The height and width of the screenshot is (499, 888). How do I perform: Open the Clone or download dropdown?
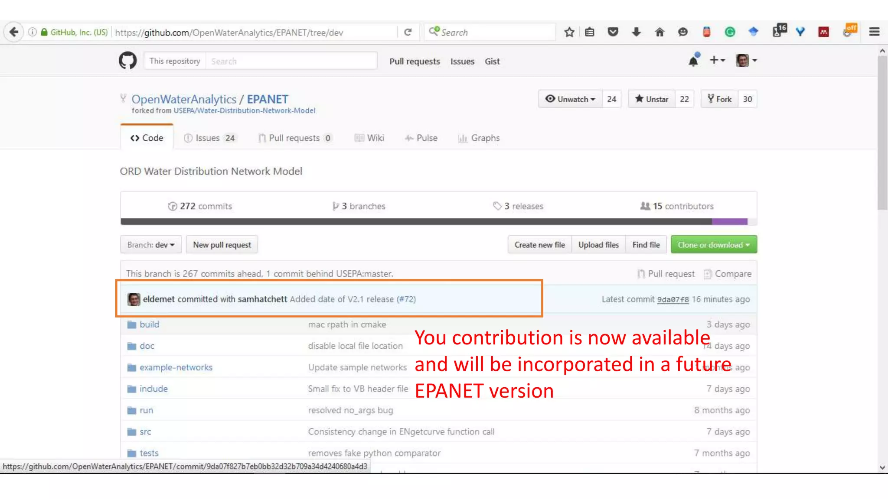pos(713,245)
